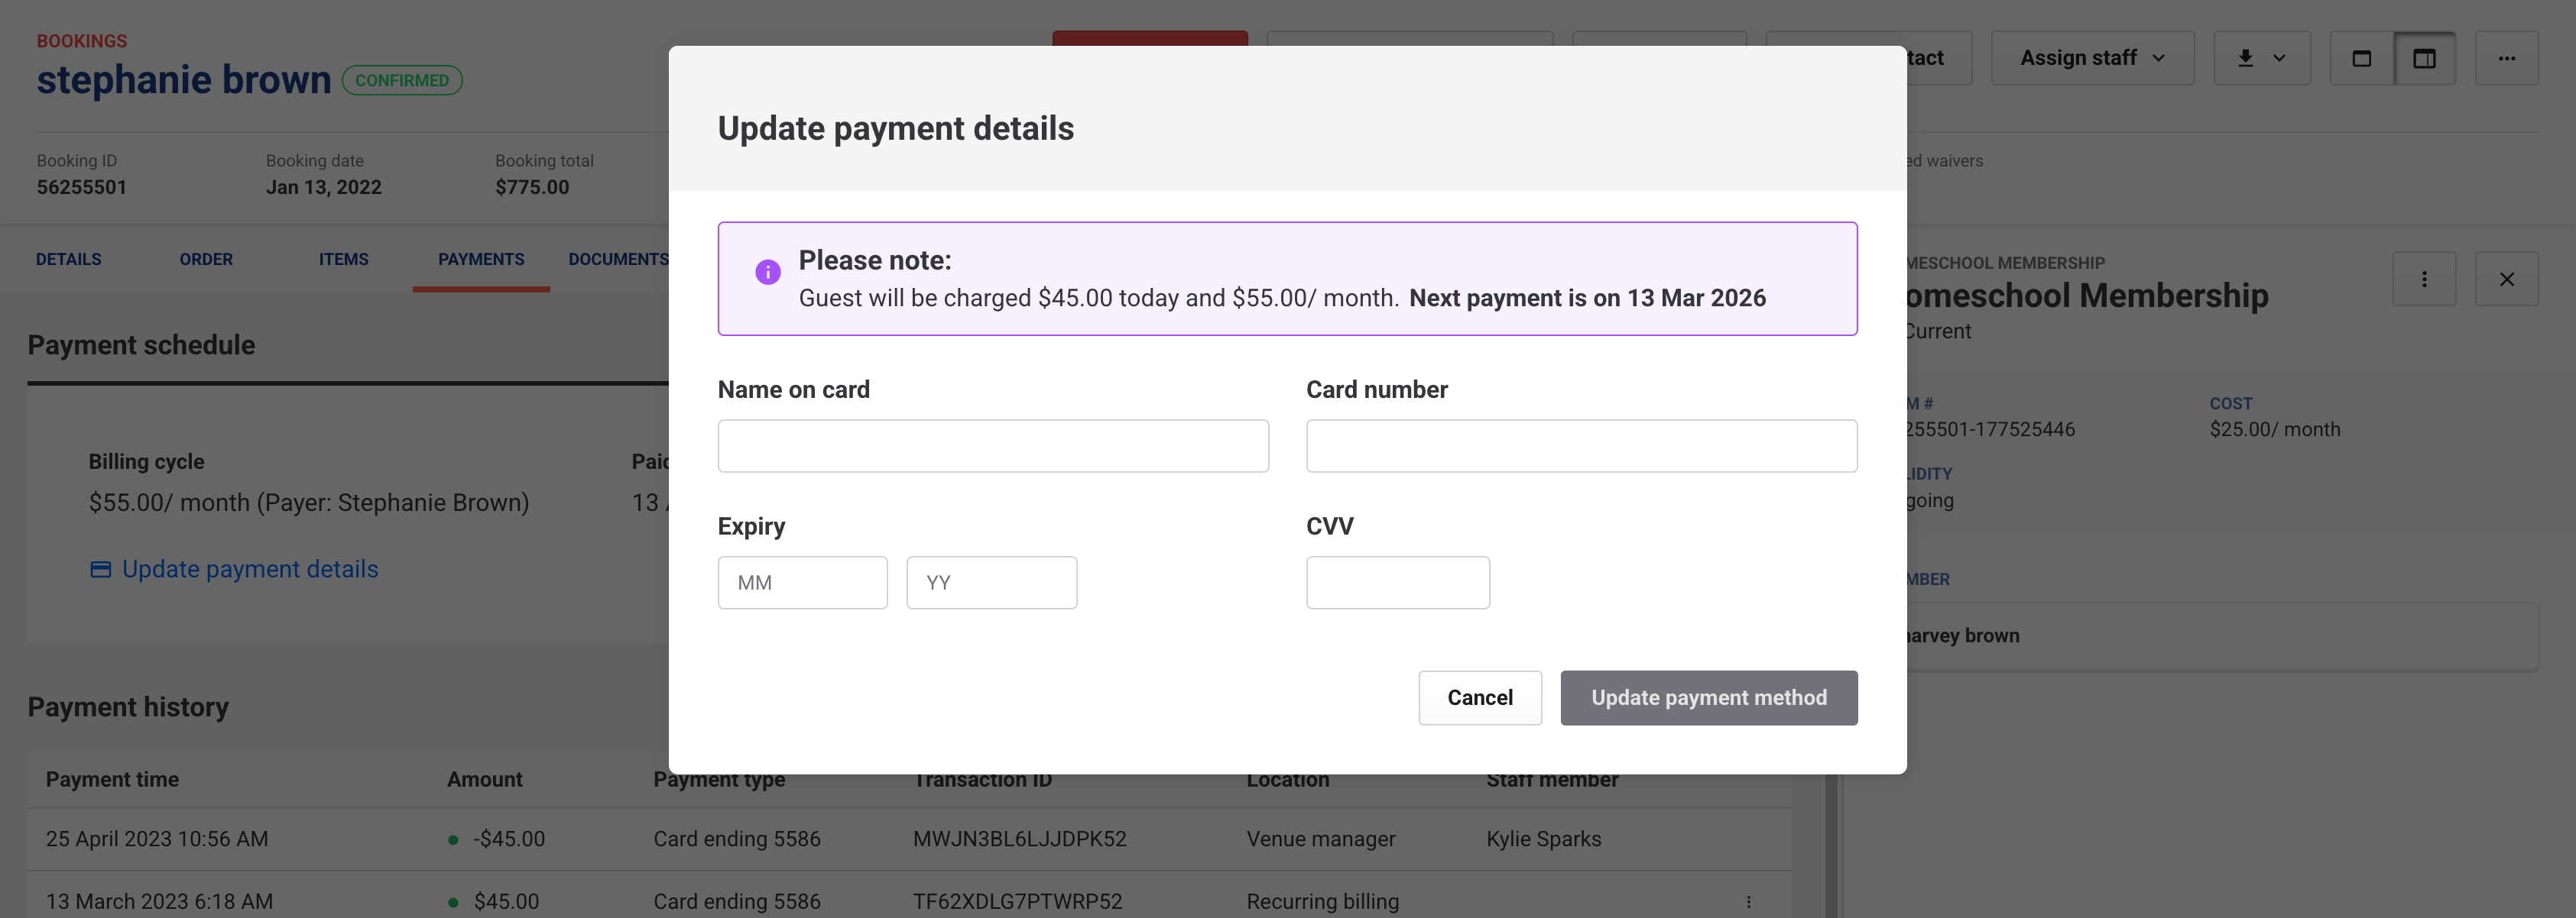Select the expiry MM input box
The width and height of the screenshot is (2576, 918).
[x=802, y=583]
